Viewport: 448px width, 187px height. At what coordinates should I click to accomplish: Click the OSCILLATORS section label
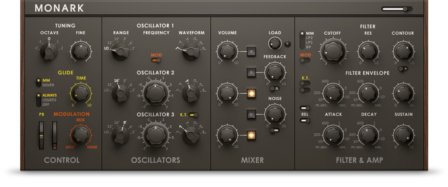point(156,160)
